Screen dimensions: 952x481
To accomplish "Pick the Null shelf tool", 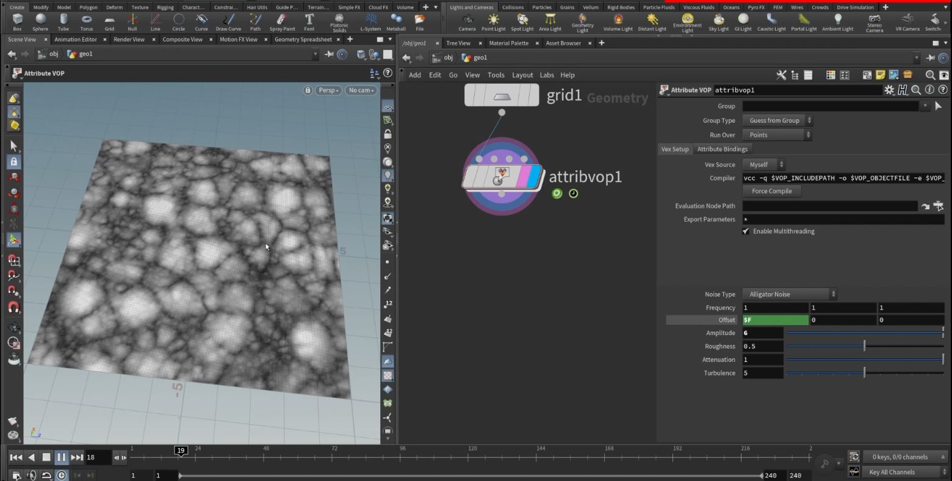I will [132, 23].
